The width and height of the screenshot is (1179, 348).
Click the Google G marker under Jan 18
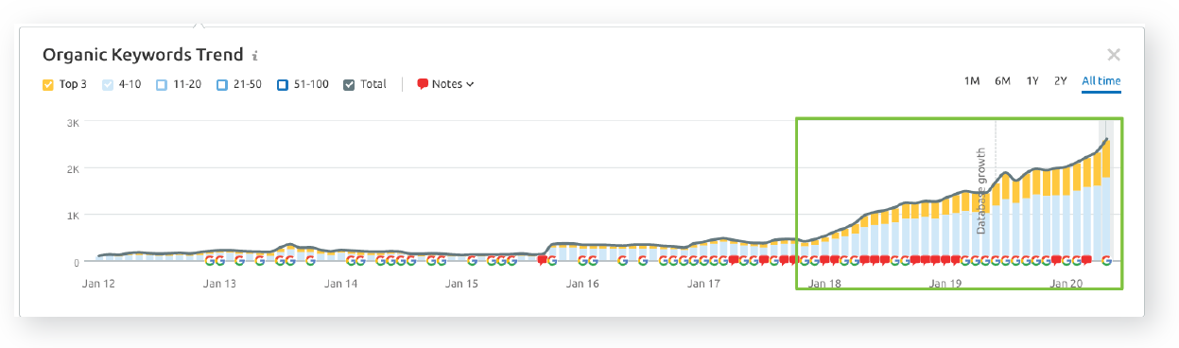(814, 260)
